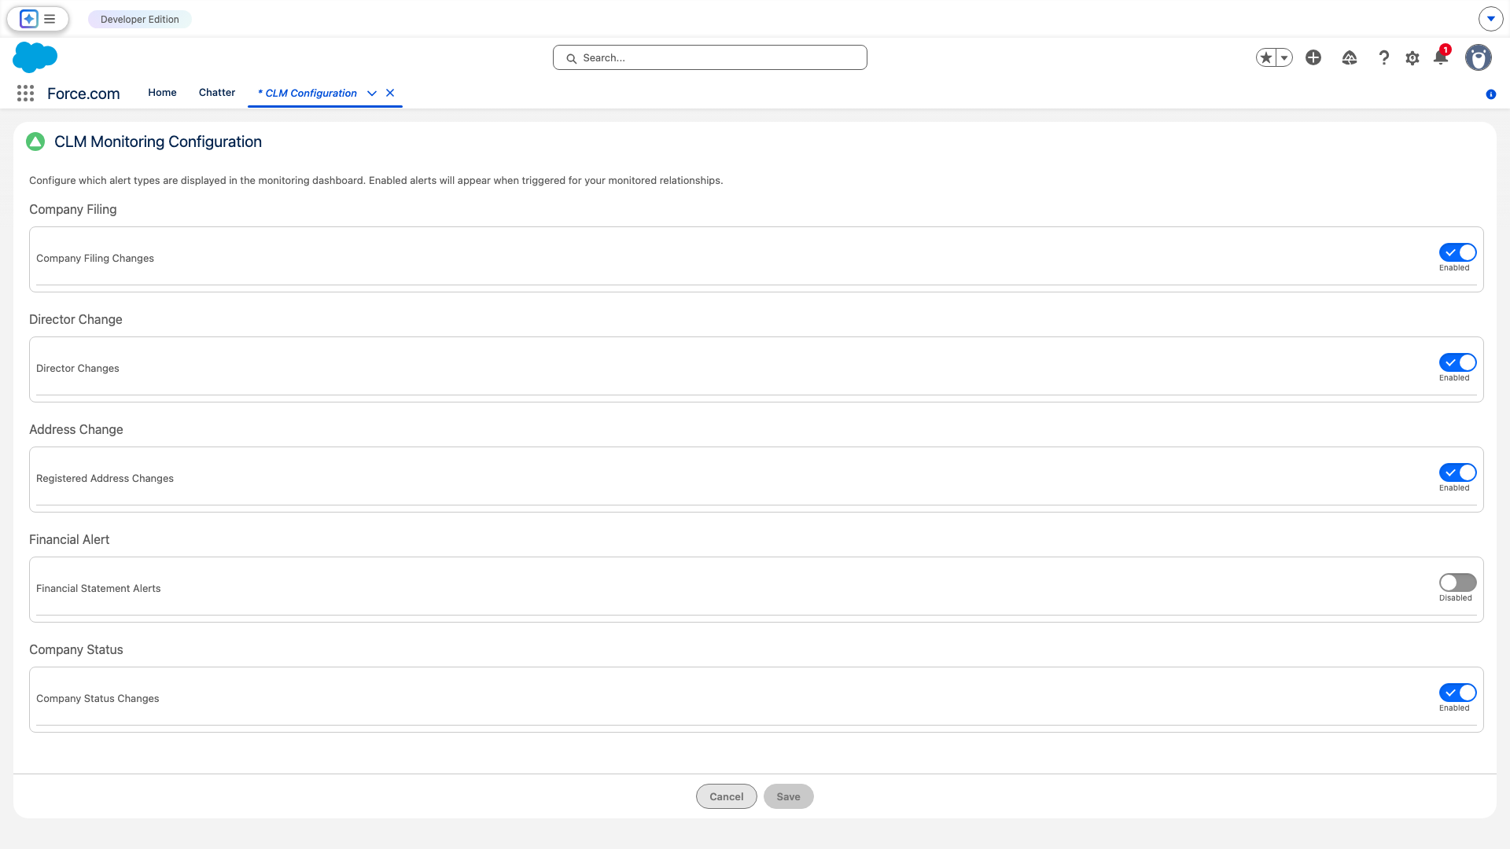Open the Chatter tab
Screen dimensions: 1510x849
tap(217, 93)
